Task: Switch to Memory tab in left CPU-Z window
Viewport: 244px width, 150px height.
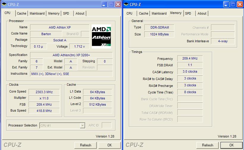Action: click(54, 13)
